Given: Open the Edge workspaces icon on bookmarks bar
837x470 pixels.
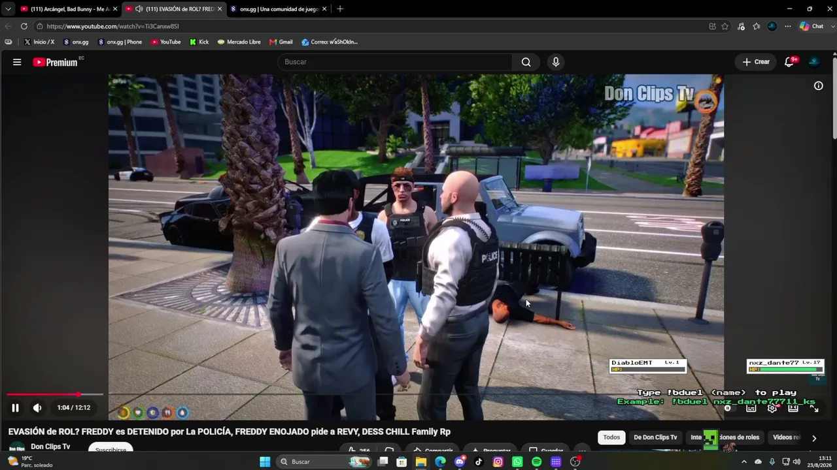Looking at the screenshot, I should click(x=8, y=42).
